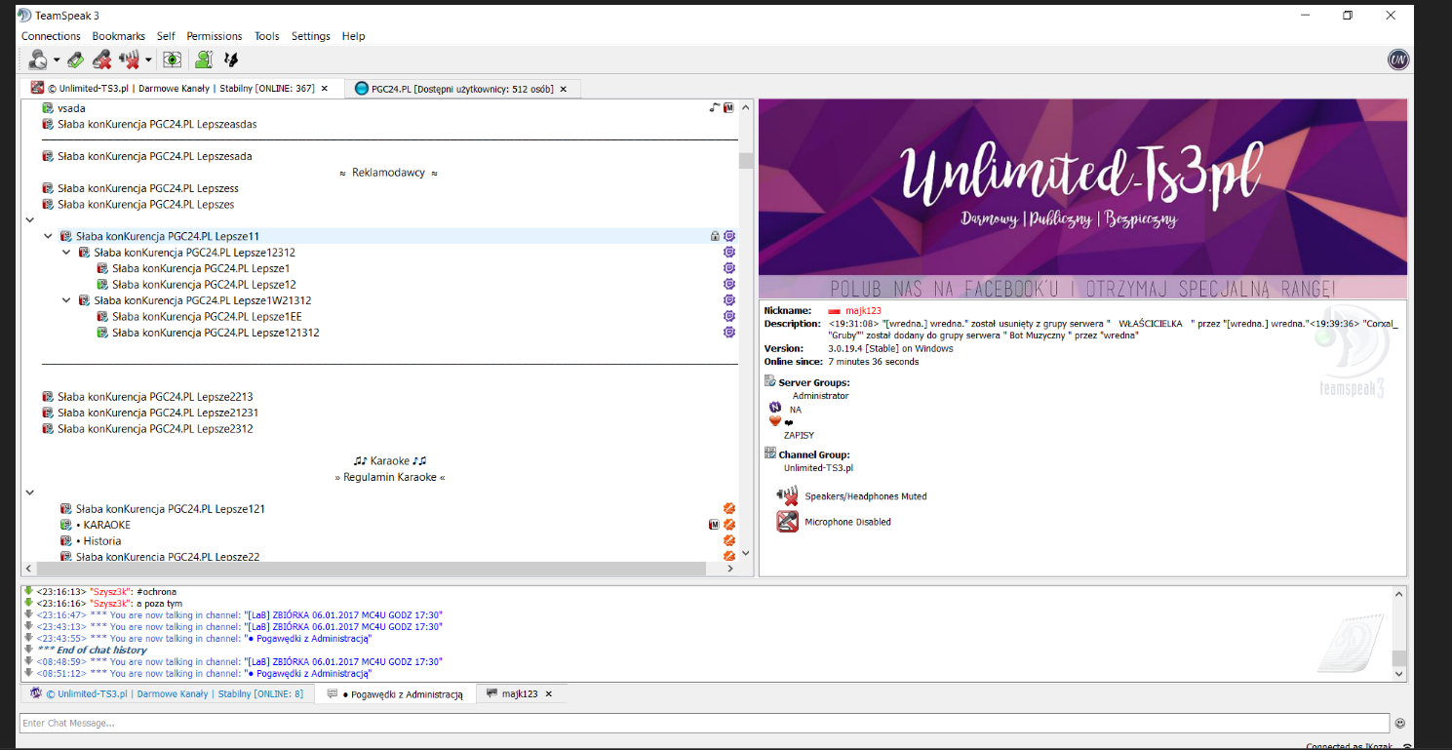Close the majk123 chat tab
The height and width of the screenshot is (750, 1452).
548,693
